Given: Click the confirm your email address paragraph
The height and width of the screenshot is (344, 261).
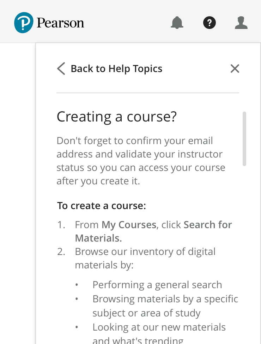Looking at the screenshot, I should point(141,161).
